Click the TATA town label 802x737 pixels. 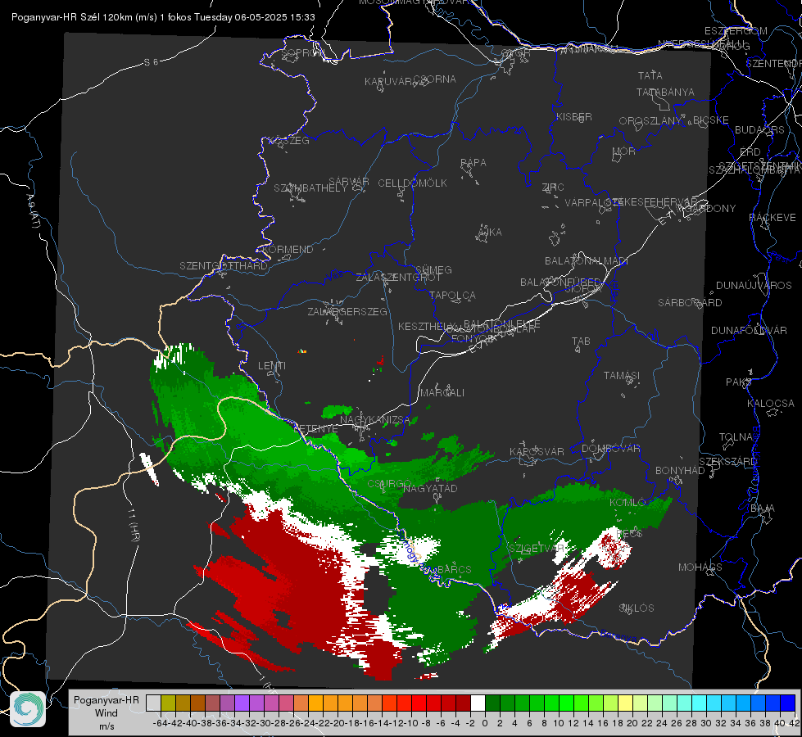click(650, 75)
